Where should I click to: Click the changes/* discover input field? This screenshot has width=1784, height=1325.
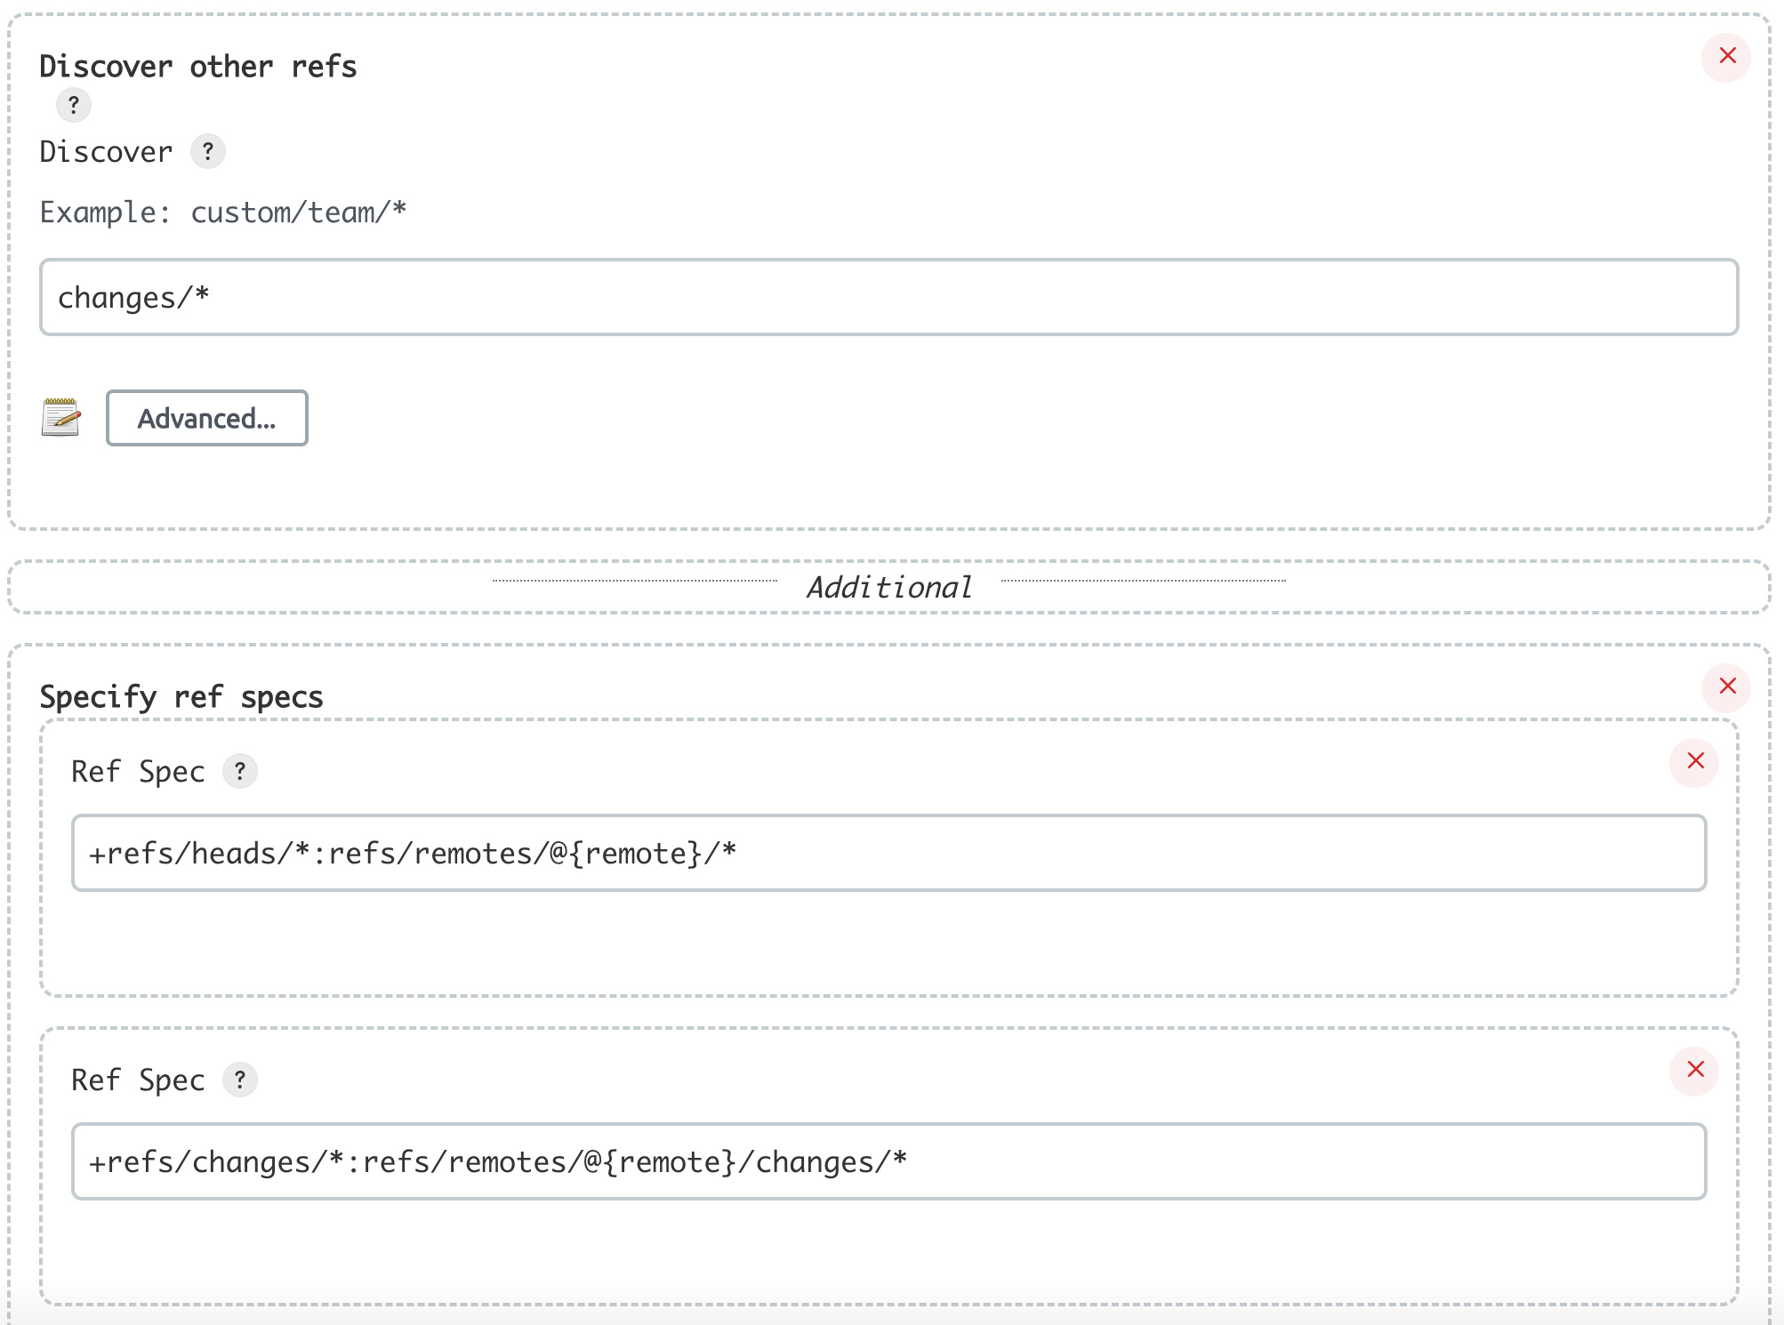coord(888,297)
